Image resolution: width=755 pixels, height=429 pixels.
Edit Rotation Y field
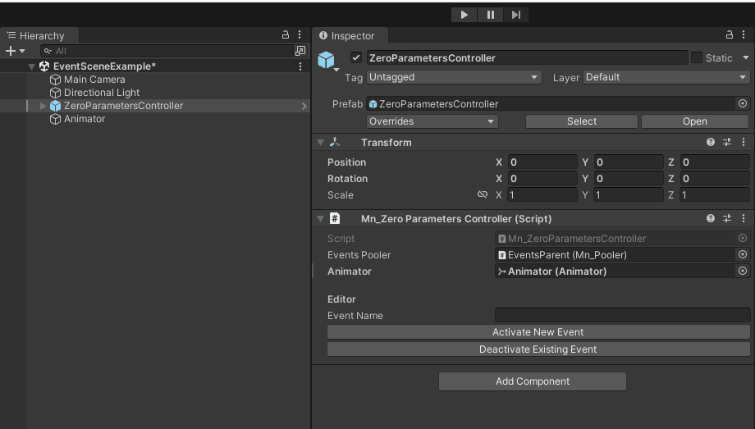coord(629,179)
